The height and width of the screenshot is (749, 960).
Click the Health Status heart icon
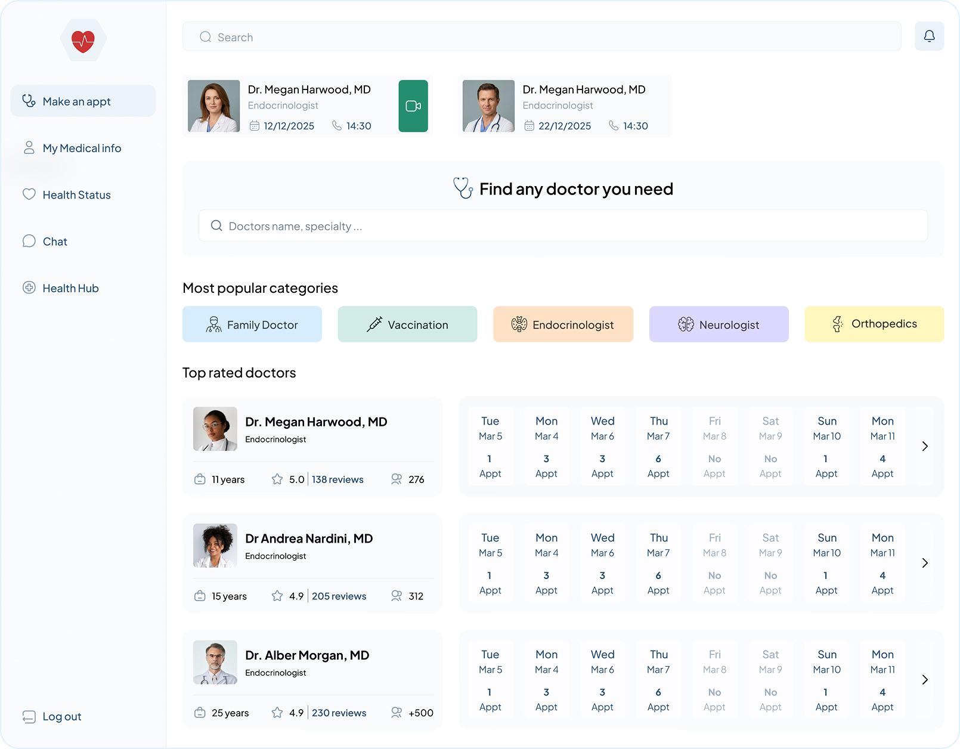[29, 194]
